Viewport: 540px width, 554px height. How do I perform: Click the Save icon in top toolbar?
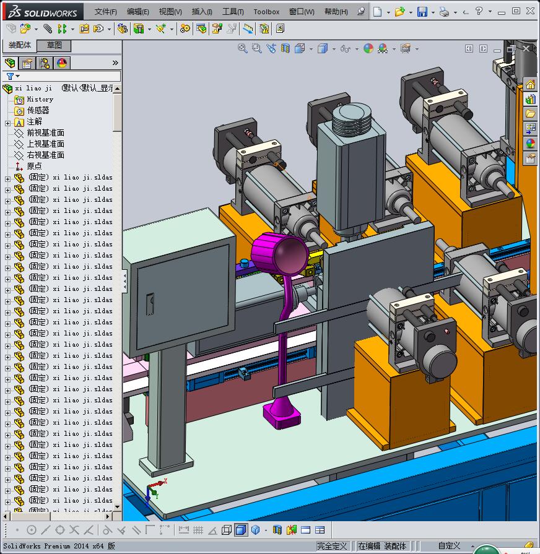422,12
